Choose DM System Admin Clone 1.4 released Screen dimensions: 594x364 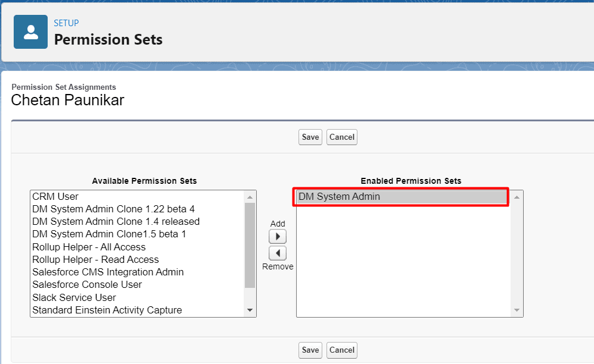tap(116, 221)
